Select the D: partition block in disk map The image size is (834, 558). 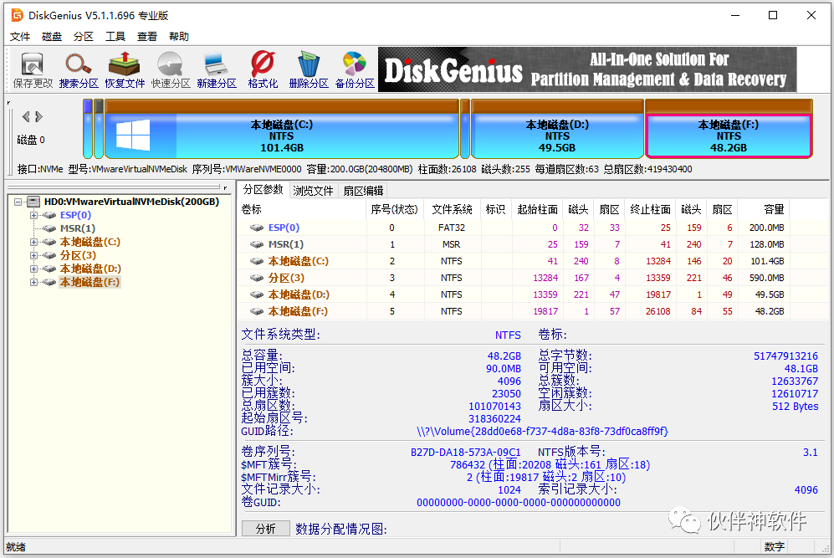point(557,130)
